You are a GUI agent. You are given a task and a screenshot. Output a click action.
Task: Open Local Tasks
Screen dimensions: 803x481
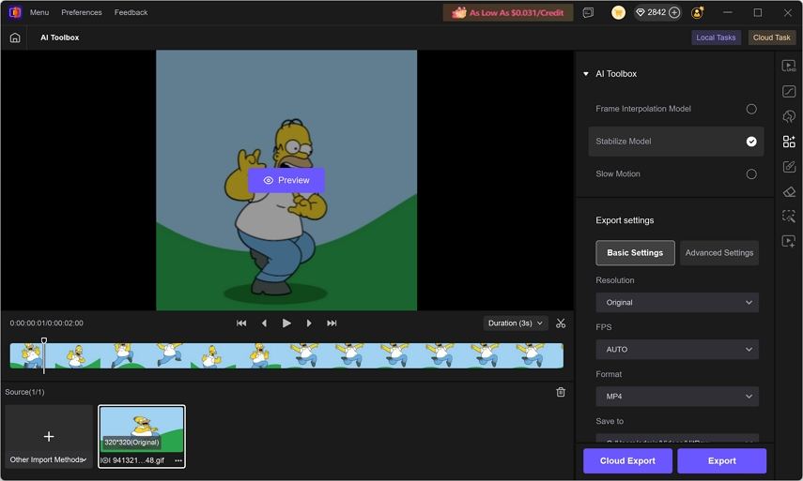(716, 38)
